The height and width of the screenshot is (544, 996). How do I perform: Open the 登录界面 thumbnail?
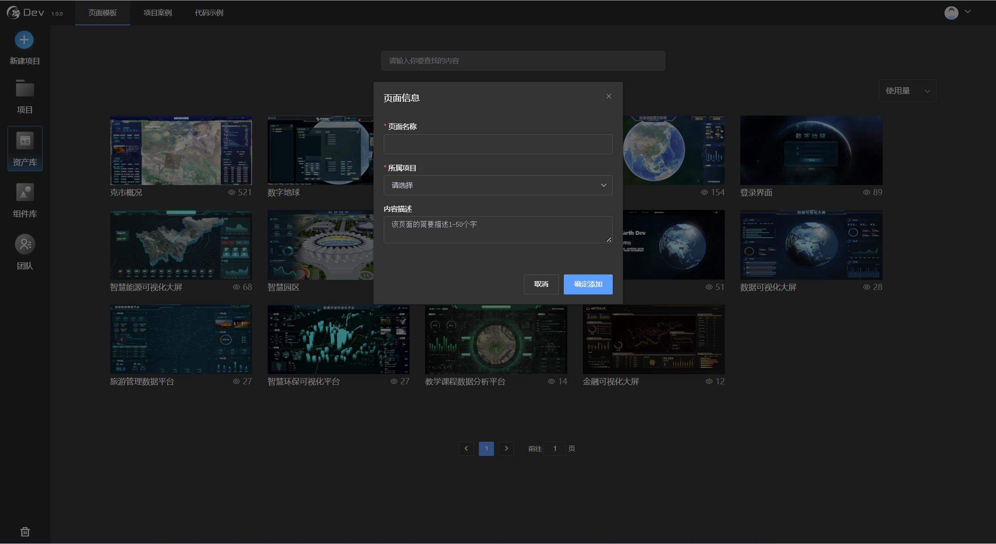(x=811, y=150)
